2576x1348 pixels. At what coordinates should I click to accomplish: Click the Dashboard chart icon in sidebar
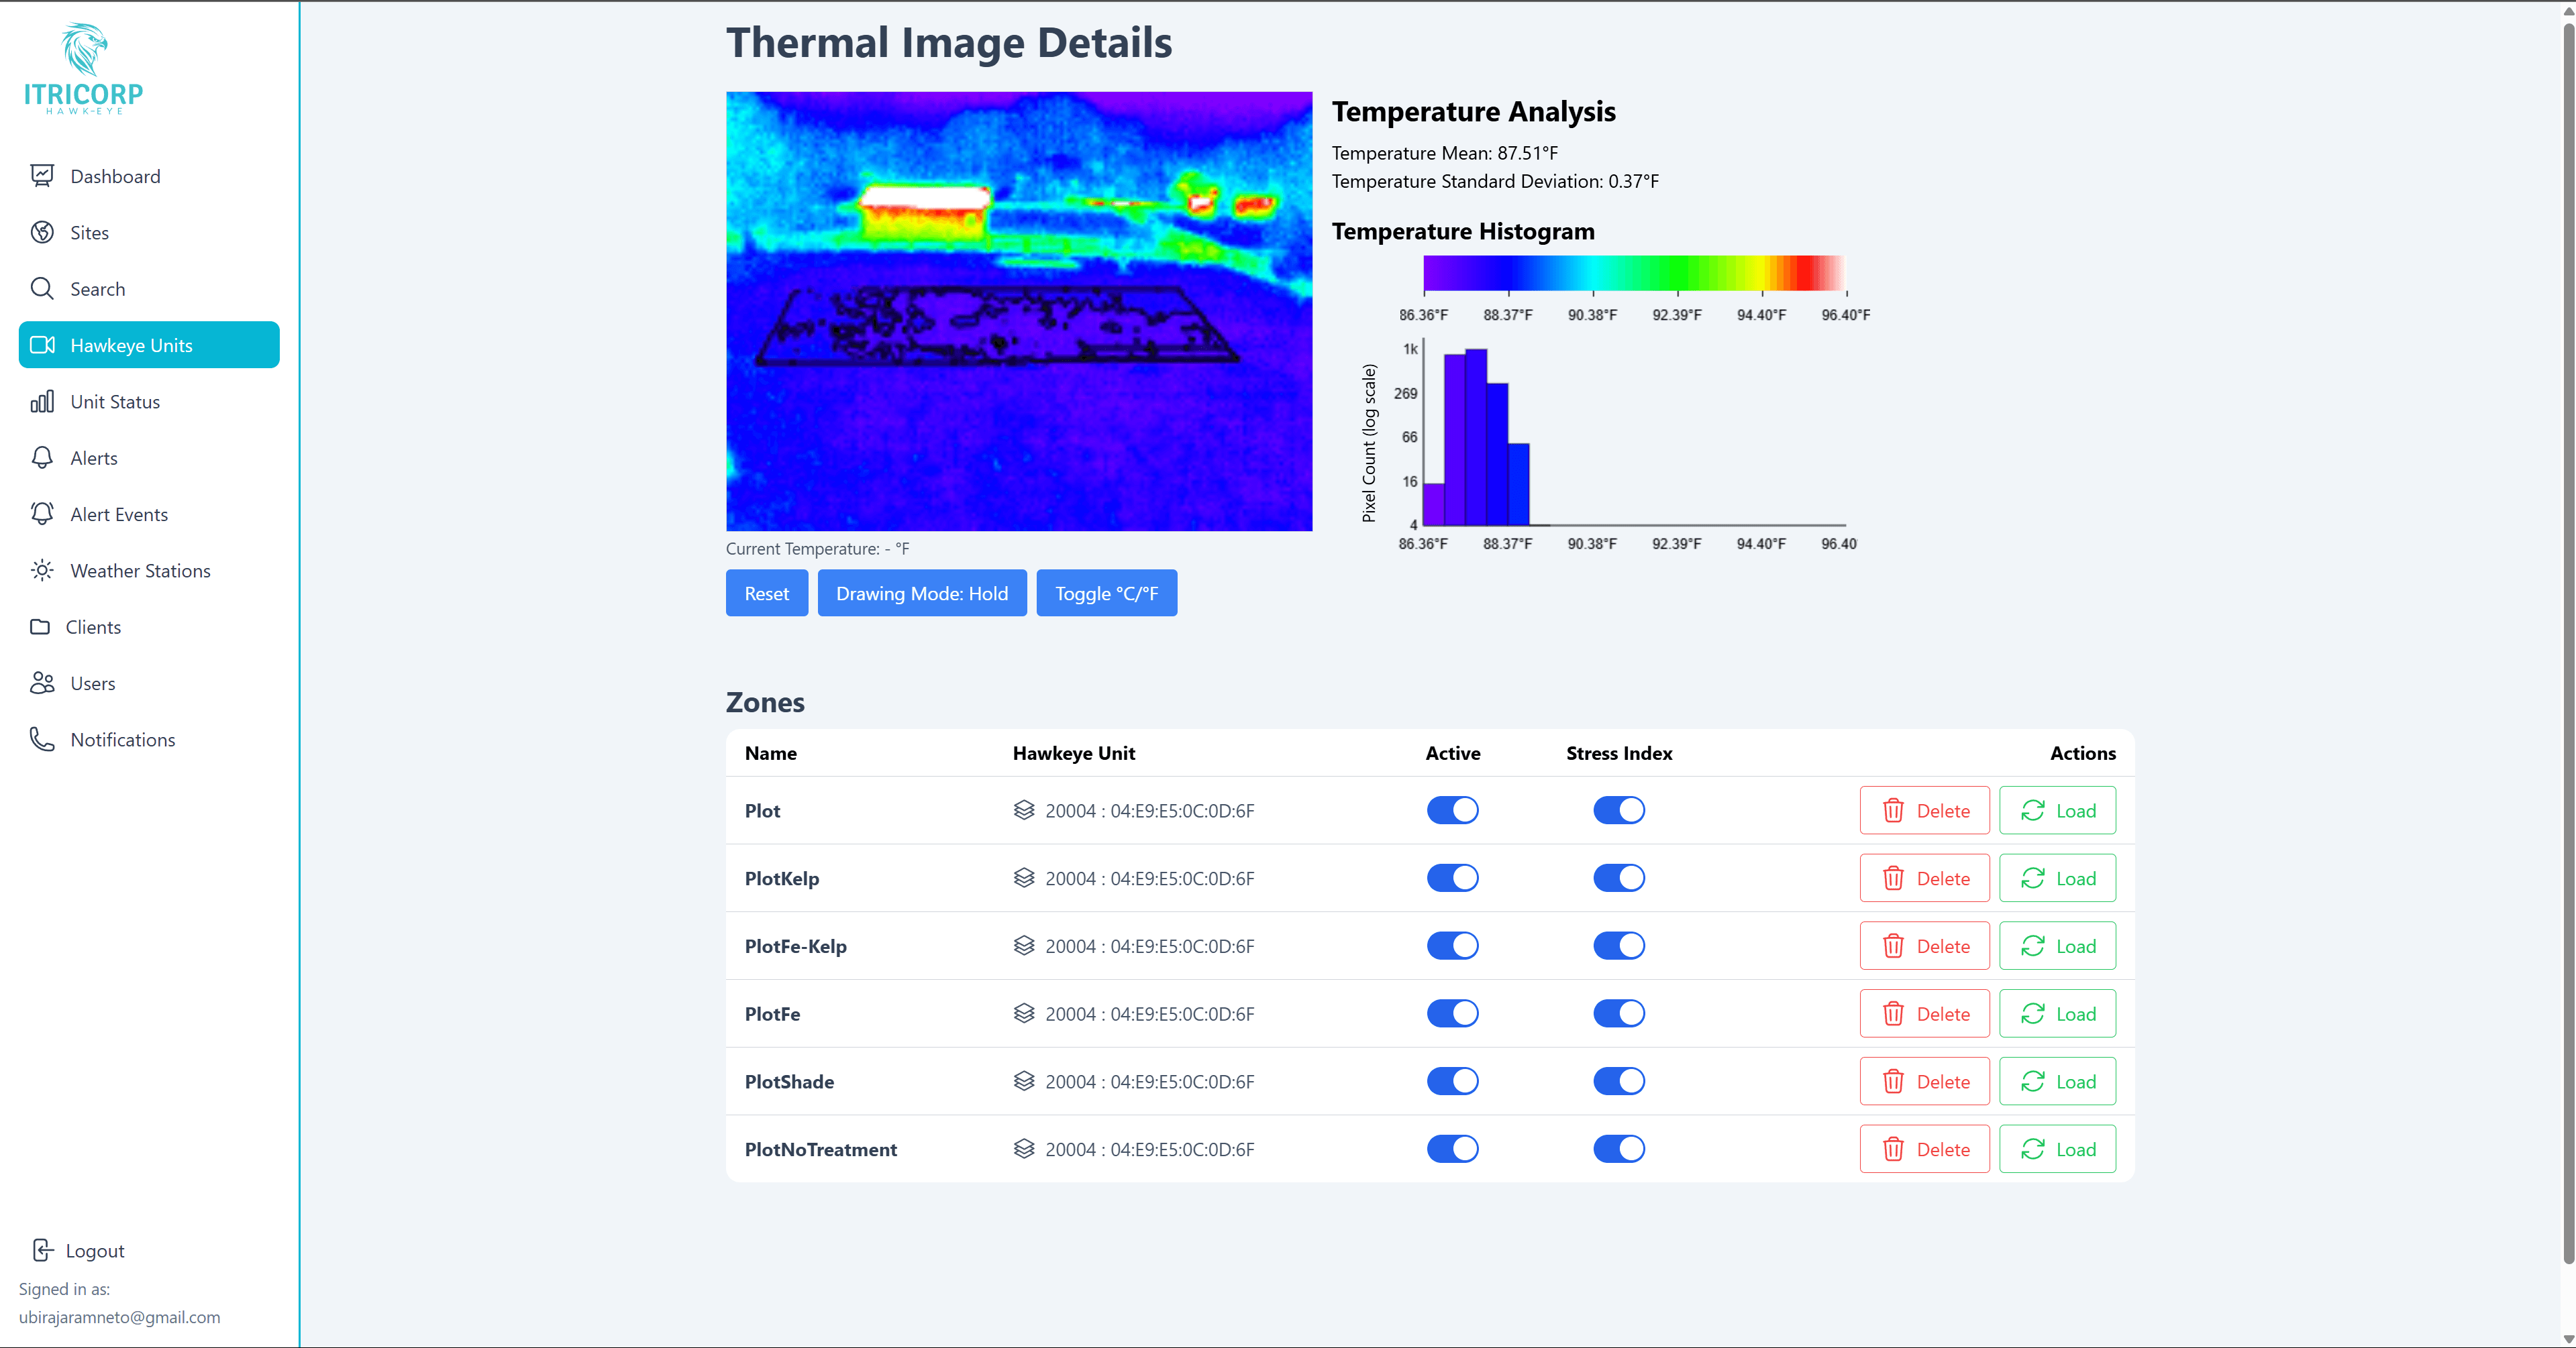click(42, 176)
